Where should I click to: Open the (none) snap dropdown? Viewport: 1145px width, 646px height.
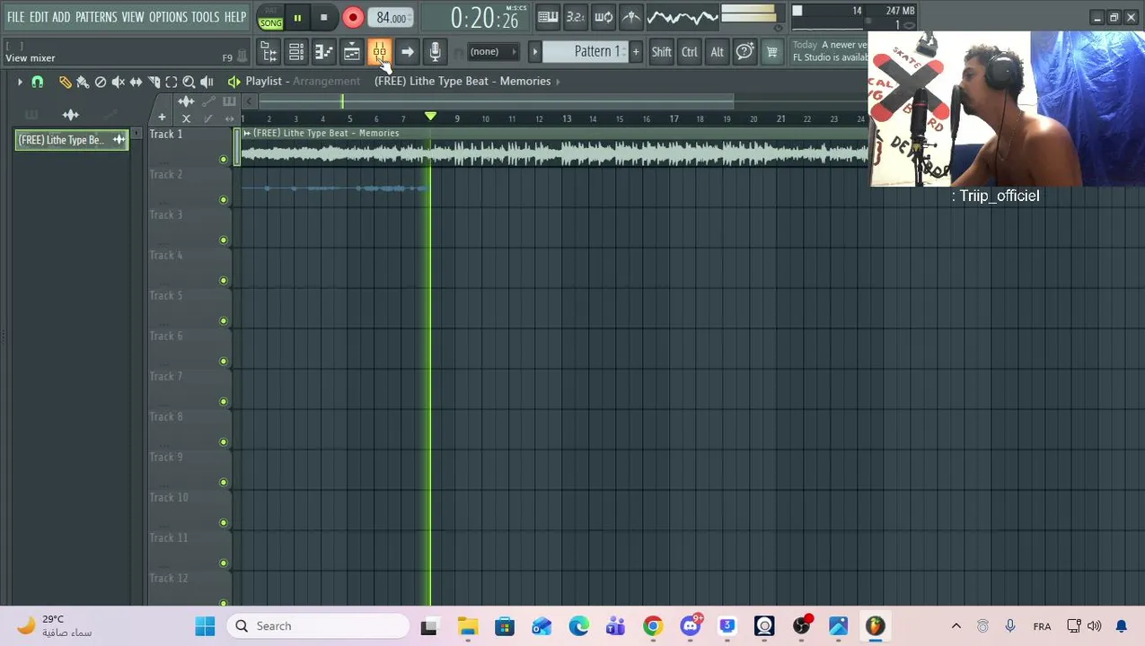pos(493,52)
